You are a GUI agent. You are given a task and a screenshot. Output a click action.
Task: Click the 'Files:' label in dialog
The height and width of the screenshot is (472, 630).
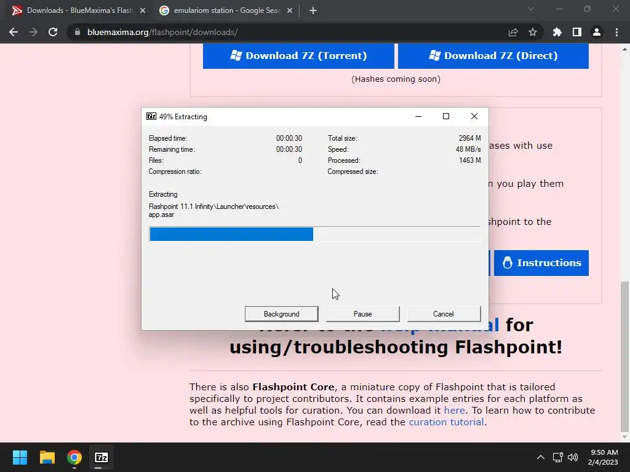tap(156, 160)
